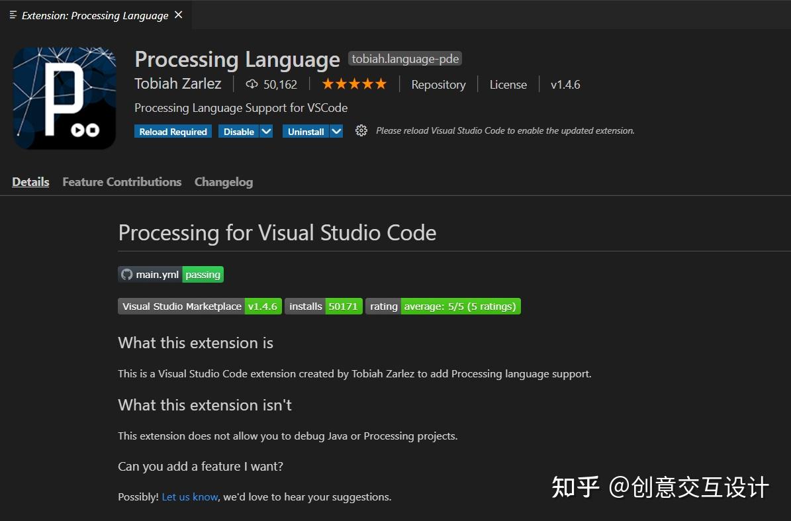View the extension License

[x=508, y=84]
